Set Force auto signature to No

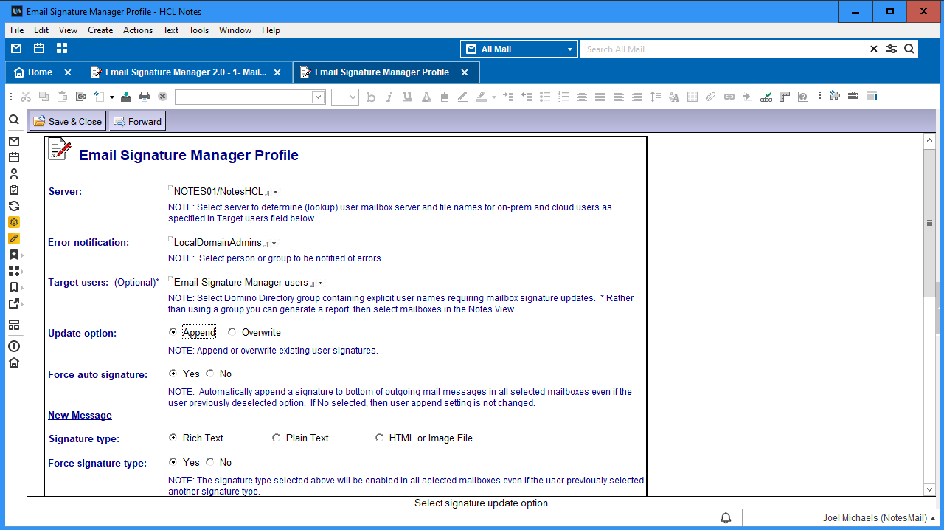click(210, 374)
